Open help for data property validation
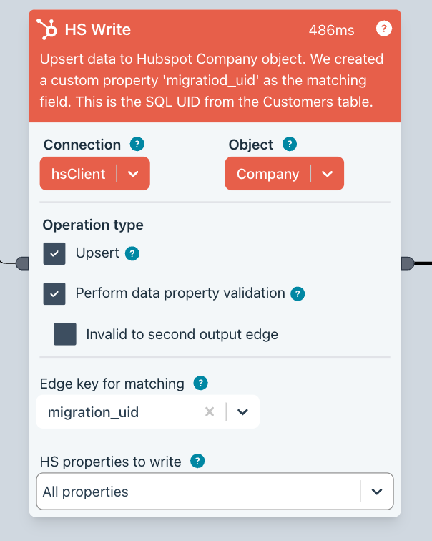 pyautogui.click(x=298, y=293)
